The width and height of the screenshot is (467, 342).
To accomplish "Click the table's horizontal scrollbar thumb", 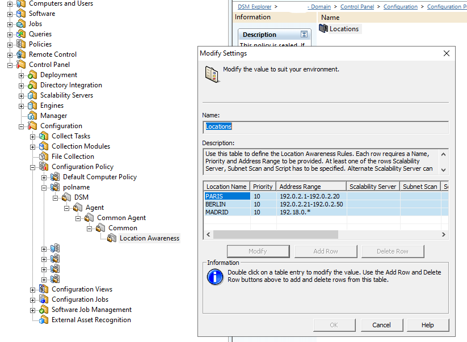I will point(275,234).
